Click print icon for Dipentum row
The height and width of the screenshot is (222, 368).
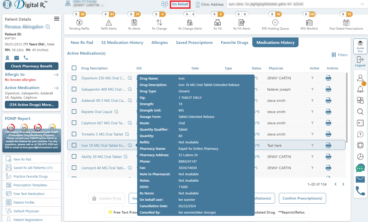click(328, 78)
